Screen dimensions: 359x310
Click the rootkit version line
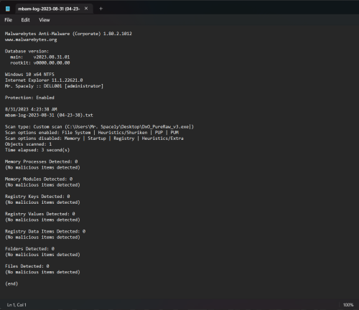click(40, 63)
